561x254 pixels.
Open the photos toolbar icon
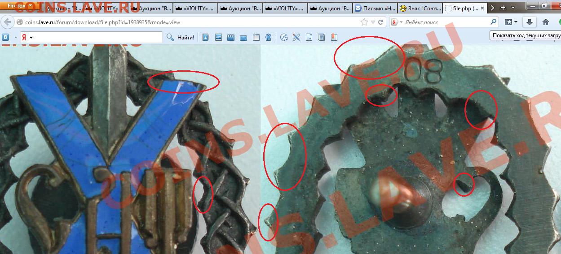pos(218,37)
